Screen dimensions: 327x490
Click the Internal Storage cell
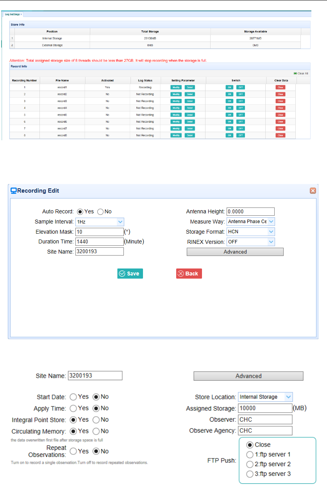tap(52, 38)
